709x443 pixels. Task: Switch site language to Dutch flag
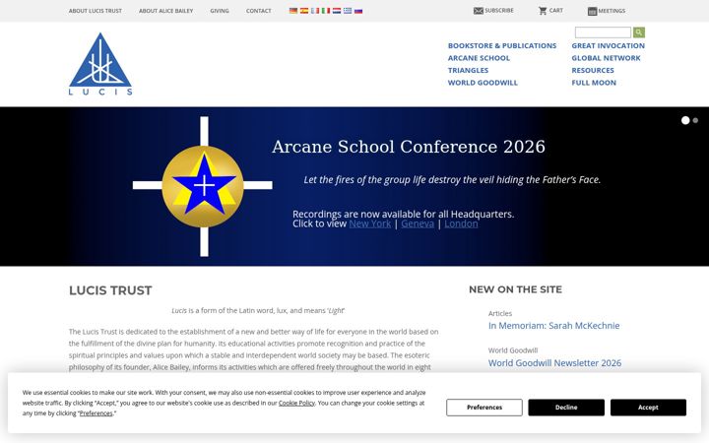[337, 11]
